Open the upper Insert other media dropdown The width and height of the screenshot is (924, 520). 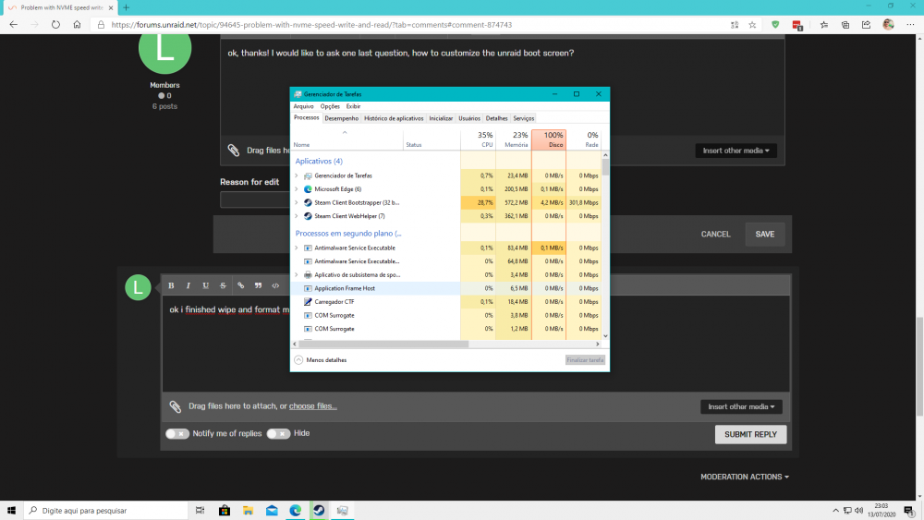[736, 151]
